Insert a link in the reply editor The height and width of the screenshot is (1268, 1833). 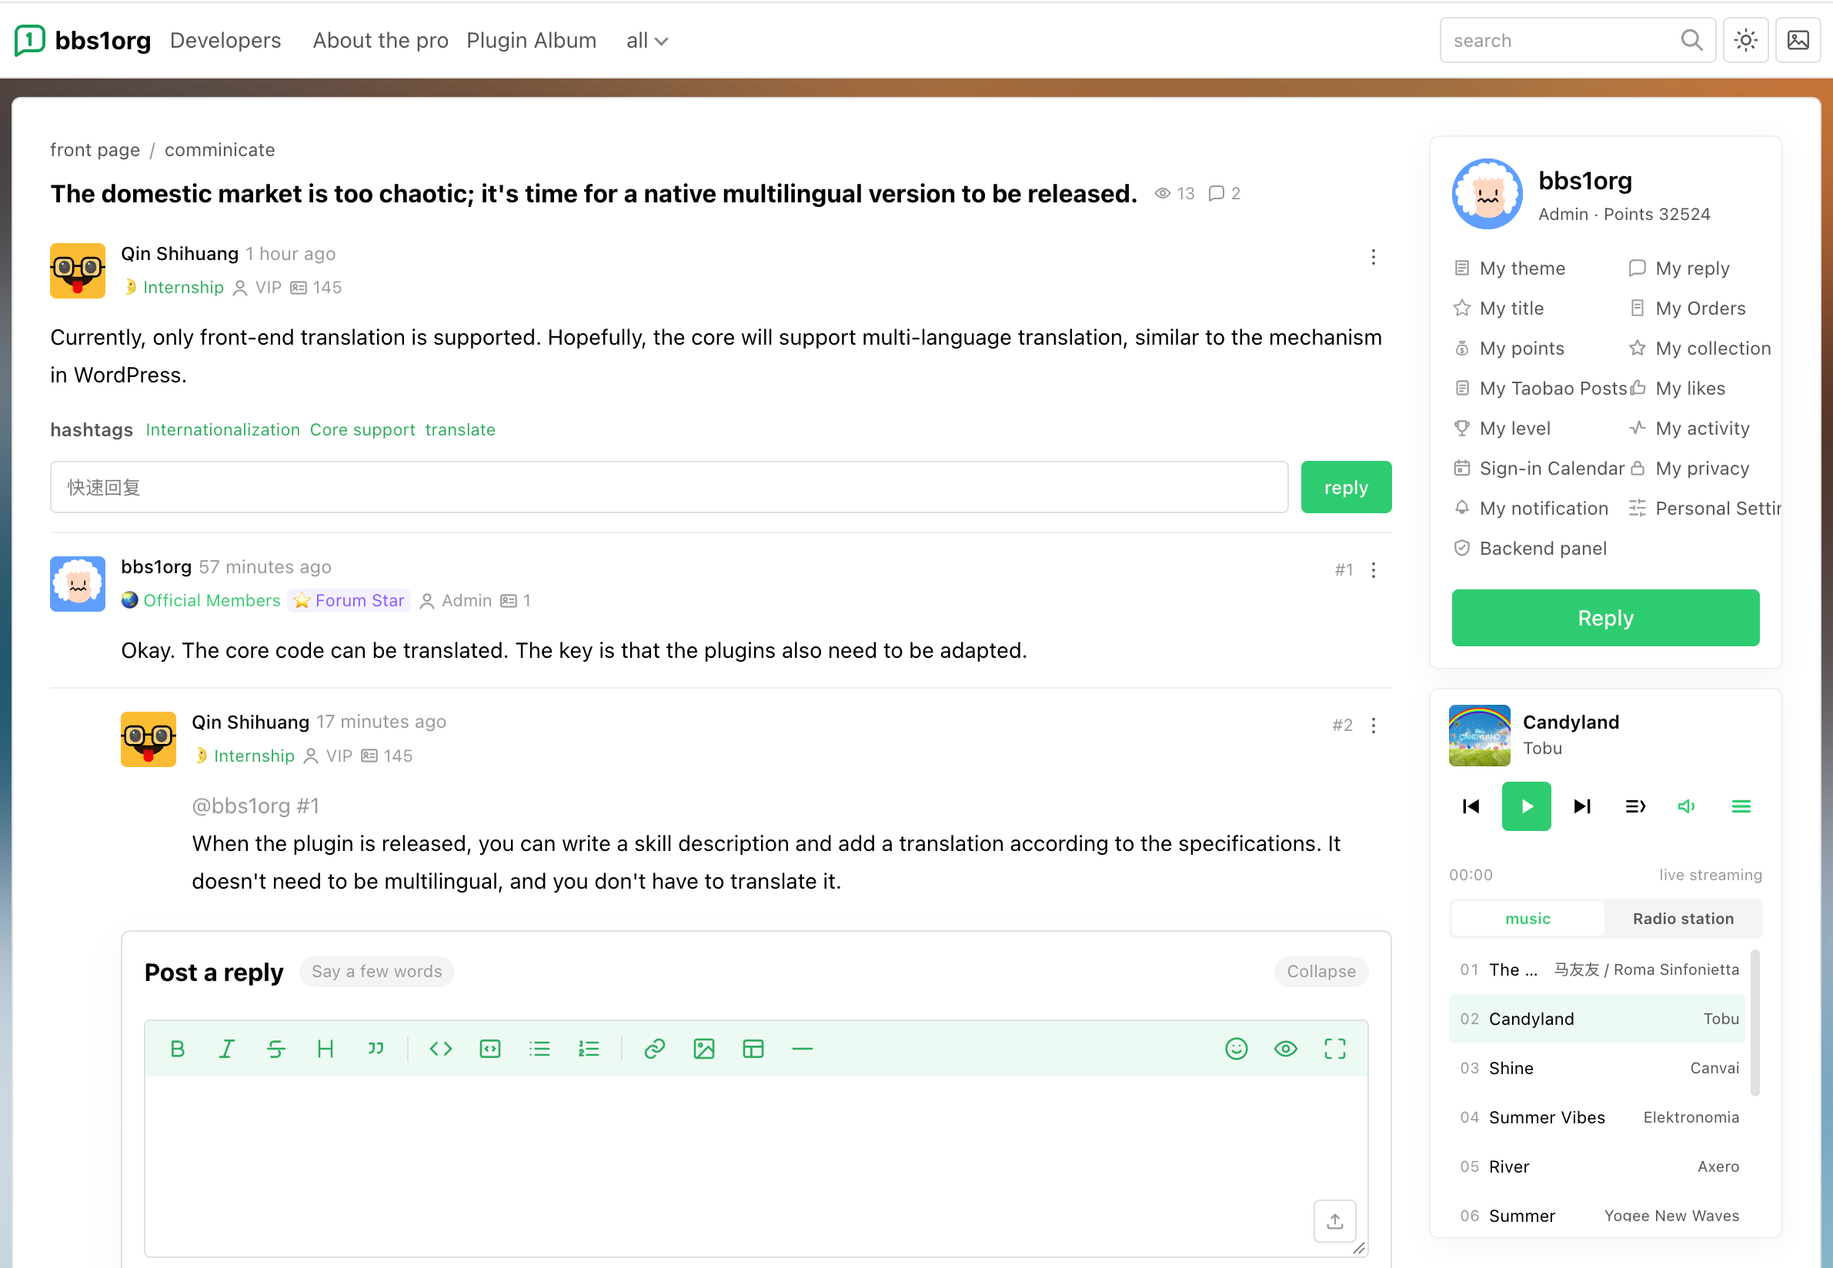coord(654,1049)
